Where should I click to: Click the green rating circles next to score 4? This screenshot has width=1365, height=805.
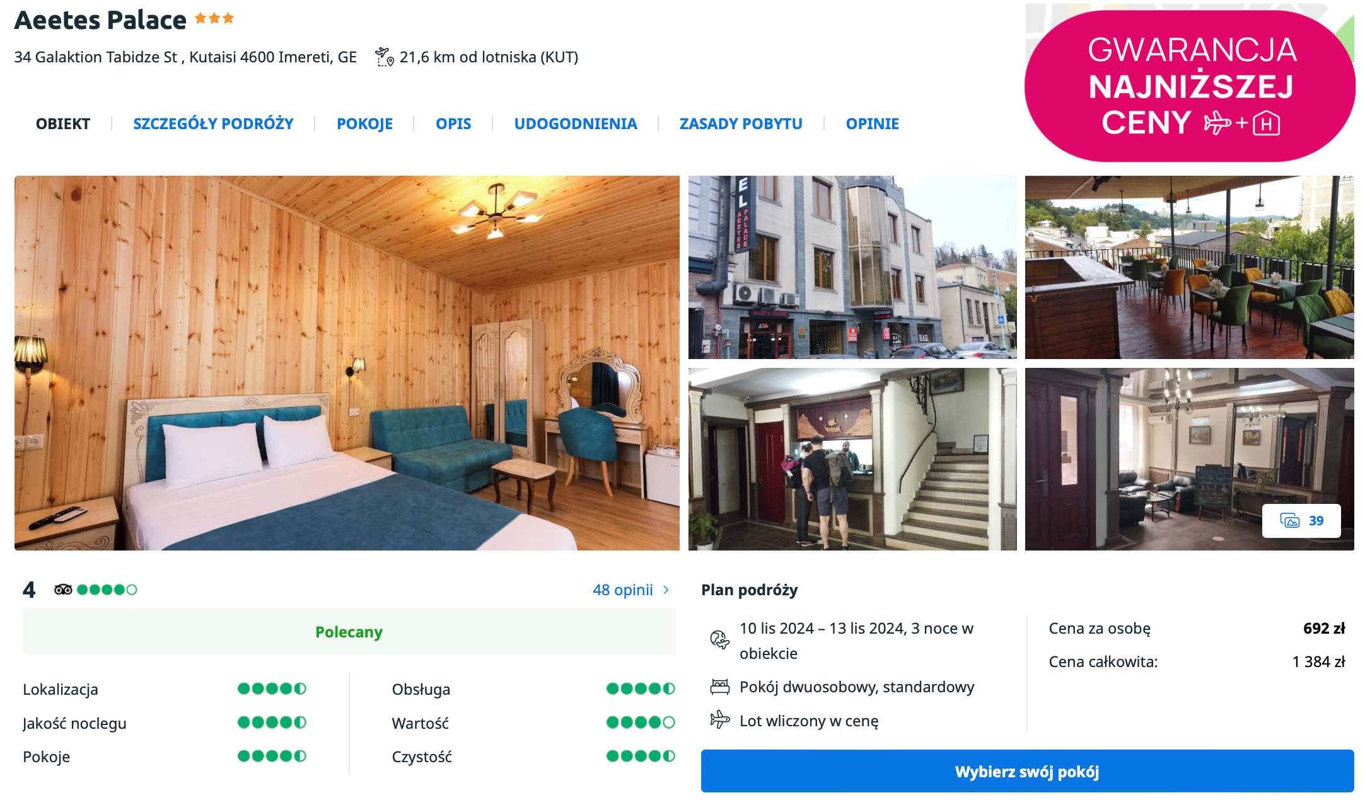coord(107,590)
